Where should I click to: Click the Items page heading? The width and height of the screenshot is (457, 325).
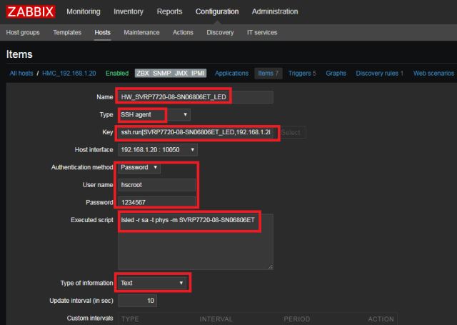click(x=19, y=54)
